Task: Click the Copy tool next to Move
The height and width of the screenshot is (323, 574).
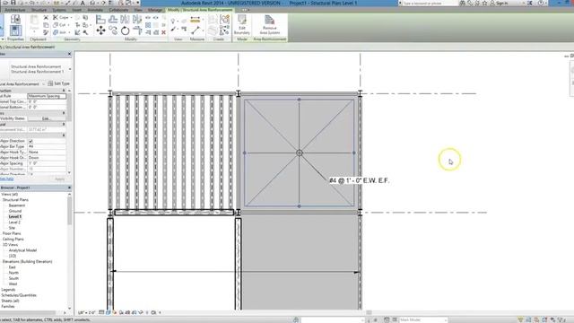Action: 113,31
